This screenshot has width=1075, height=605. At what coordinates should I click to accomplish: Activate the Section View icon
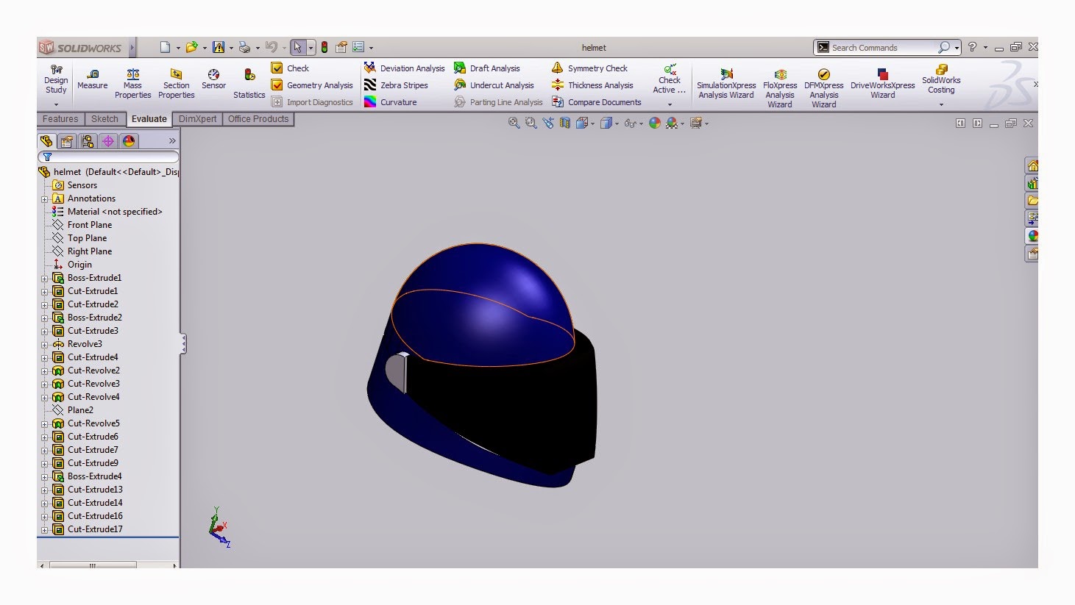pyautogui.click(x=564, y=123)
